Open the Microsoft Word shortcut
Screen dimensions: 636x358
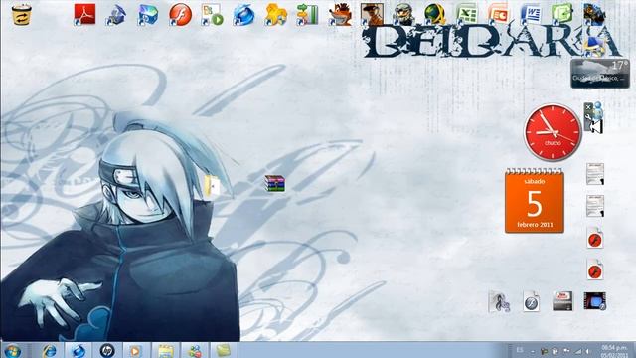coord(531,14)
